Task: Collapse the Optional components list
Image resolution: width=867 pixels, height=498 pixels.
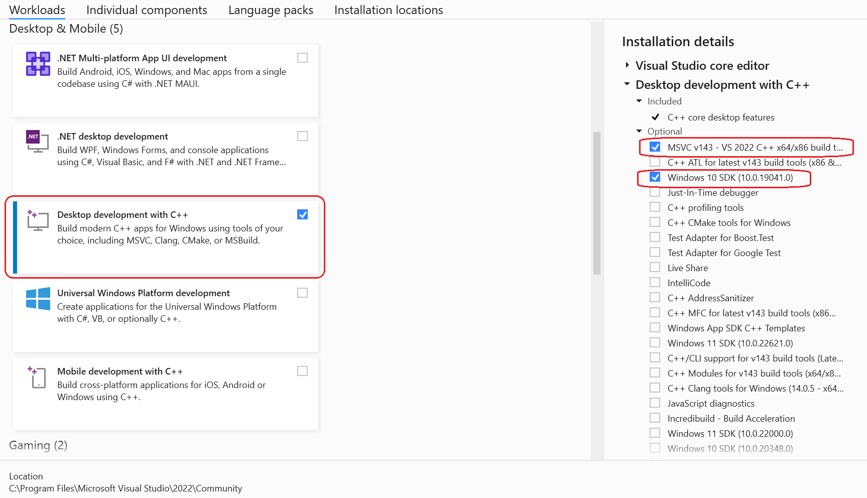Action: pyautogui.click(x=639, y=132)
